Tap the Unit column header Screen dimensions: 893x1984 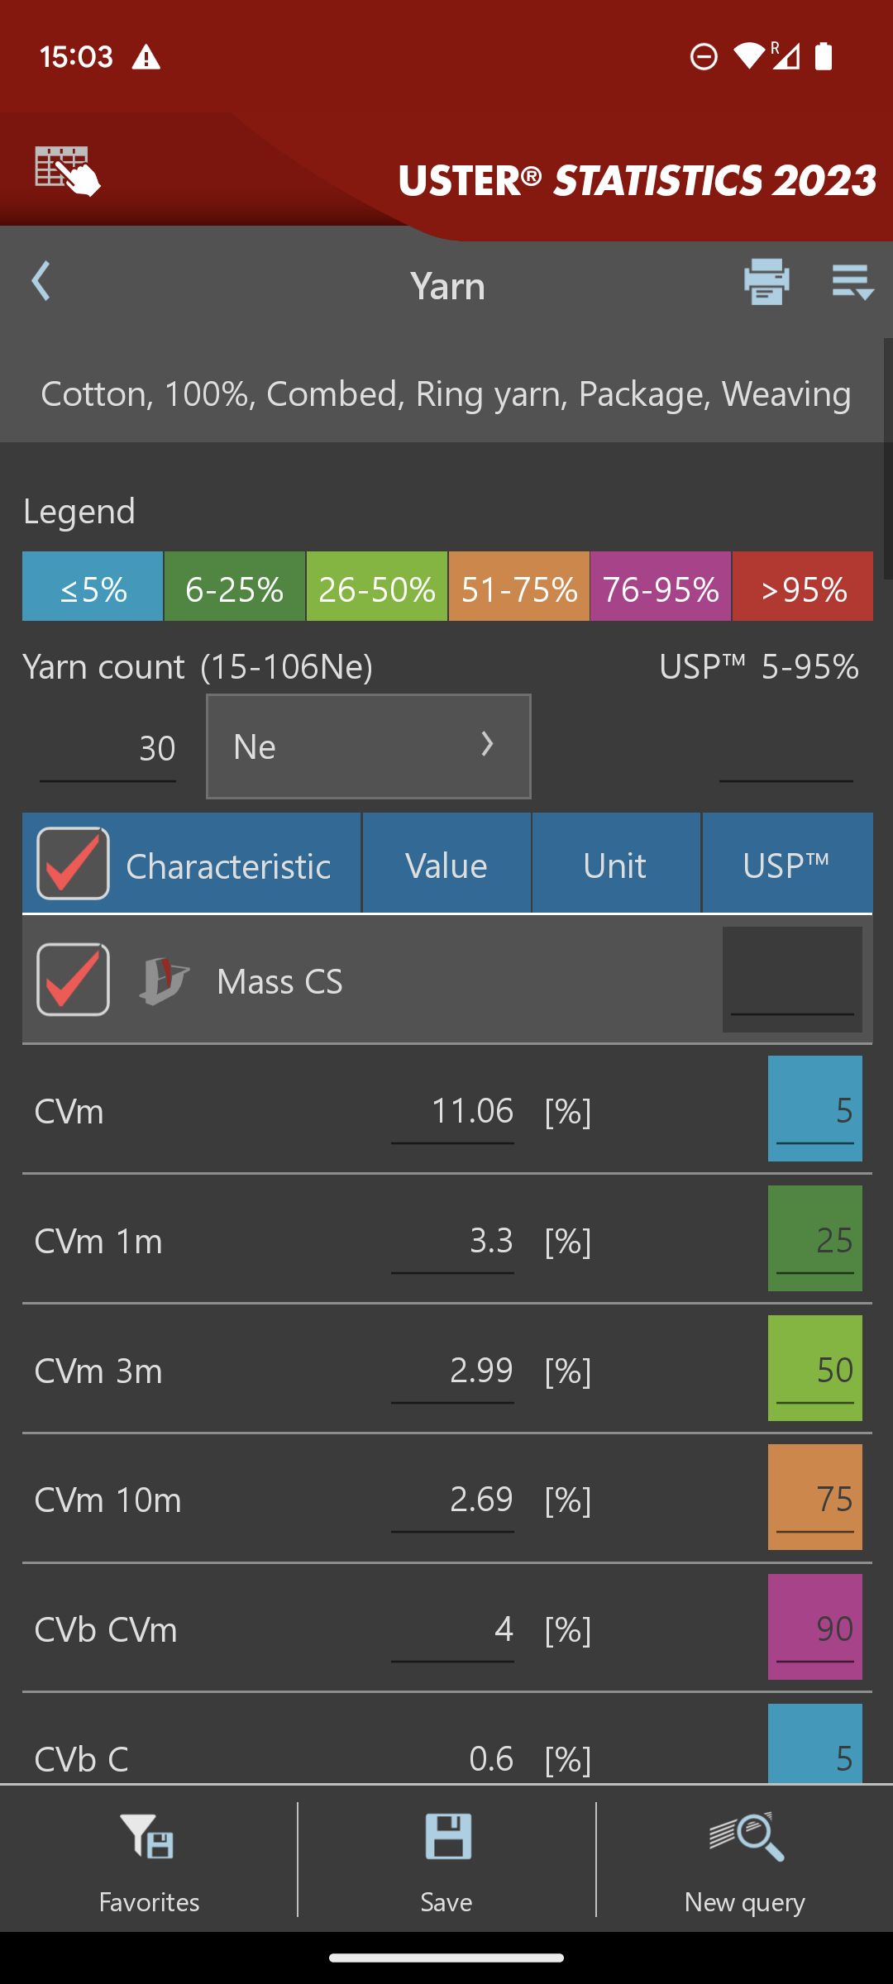tap(616, 863)
